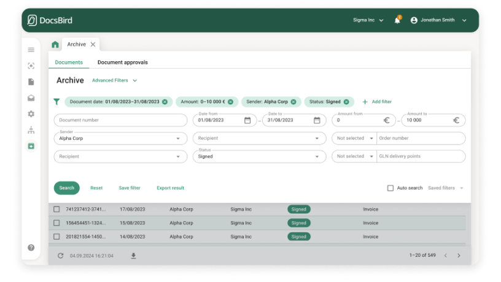501x282 pixels.
Task: Click the Export result link
Action: point(170,188)
